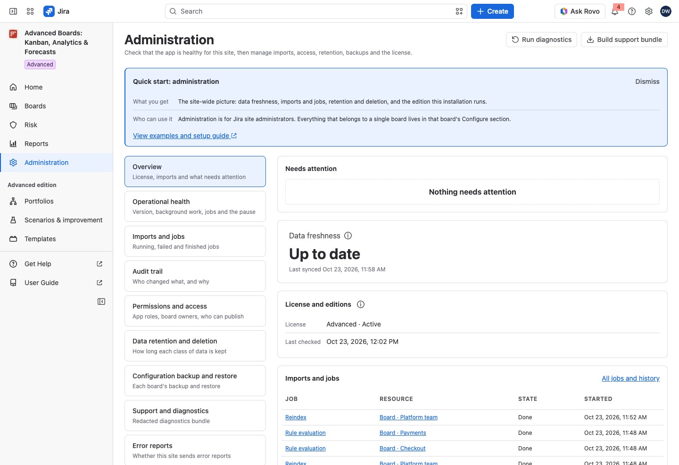Go to Home in the sidebar

57,87
